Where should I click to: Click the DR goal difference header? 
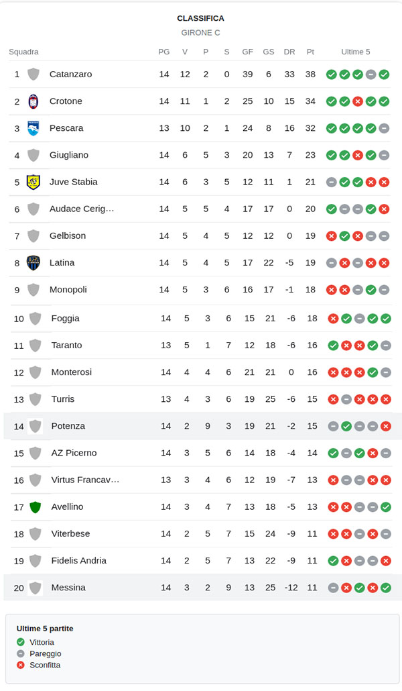[x=289, y=52]
